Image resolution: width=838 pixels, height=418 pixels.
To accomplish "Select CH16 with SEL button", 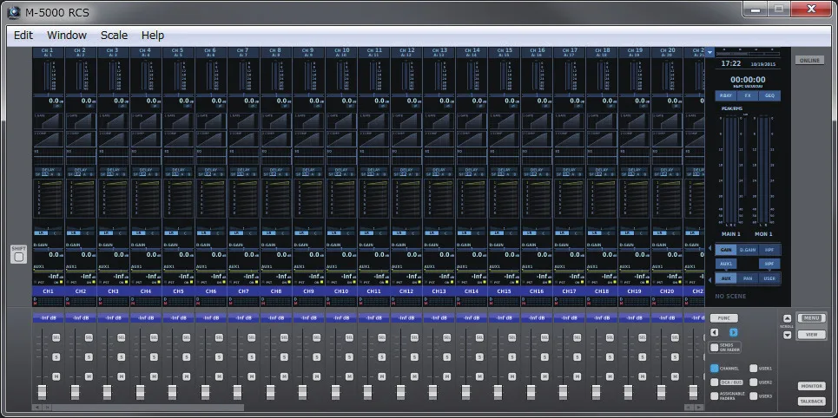I will point(545,337).
